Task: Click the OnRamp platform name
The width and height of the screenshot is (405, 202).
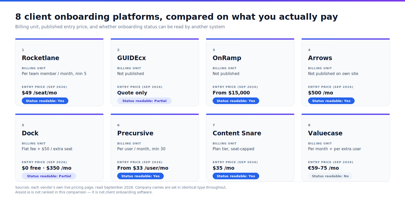Action: pos(227,58)
